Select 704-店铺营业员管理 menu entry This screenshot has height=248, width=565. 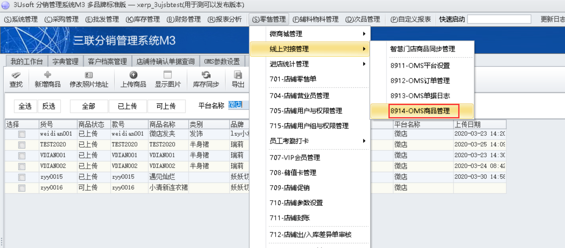(309, 96)
